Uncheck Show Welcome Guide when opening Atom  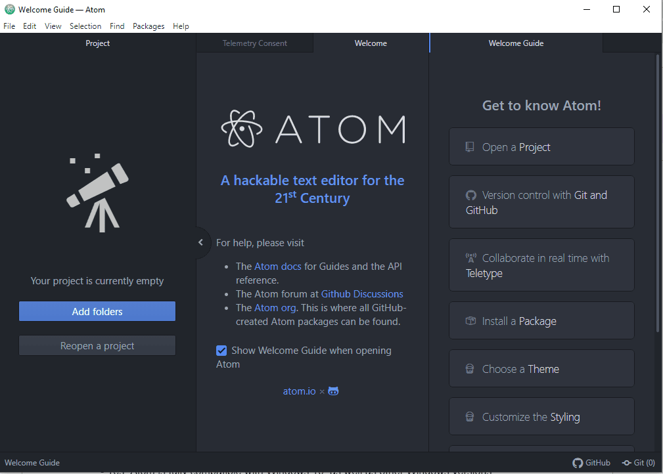click(221, 351)
